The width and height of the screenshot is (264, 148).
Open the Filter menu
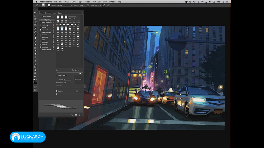(94, 2)
